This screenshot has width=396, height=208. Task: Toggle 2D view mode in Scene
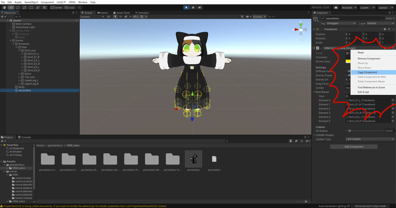108,17
